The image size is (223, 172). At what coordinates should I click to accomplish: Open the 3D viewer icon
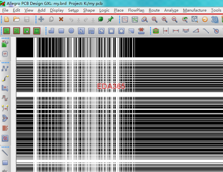point(215,19)
